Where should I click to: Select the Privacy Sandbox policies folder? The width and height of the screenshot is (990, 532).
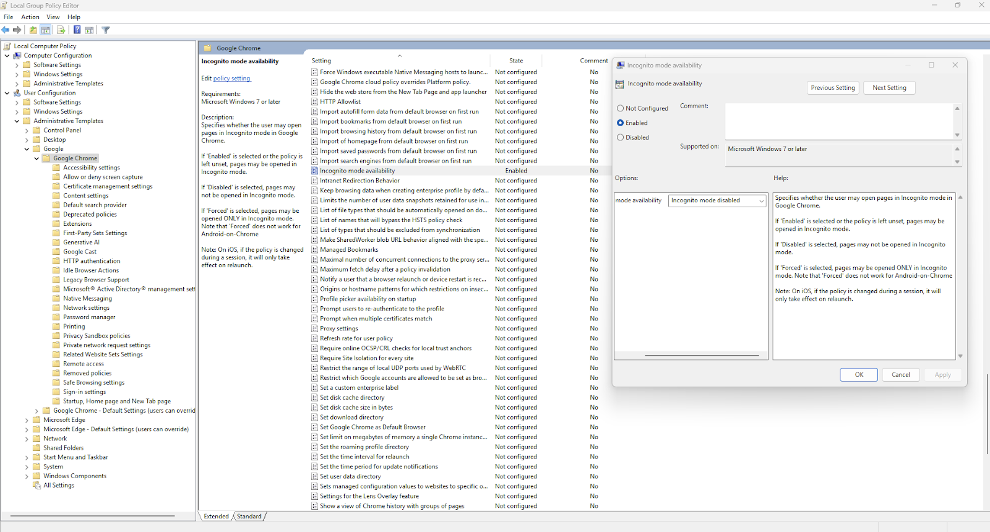97,335
